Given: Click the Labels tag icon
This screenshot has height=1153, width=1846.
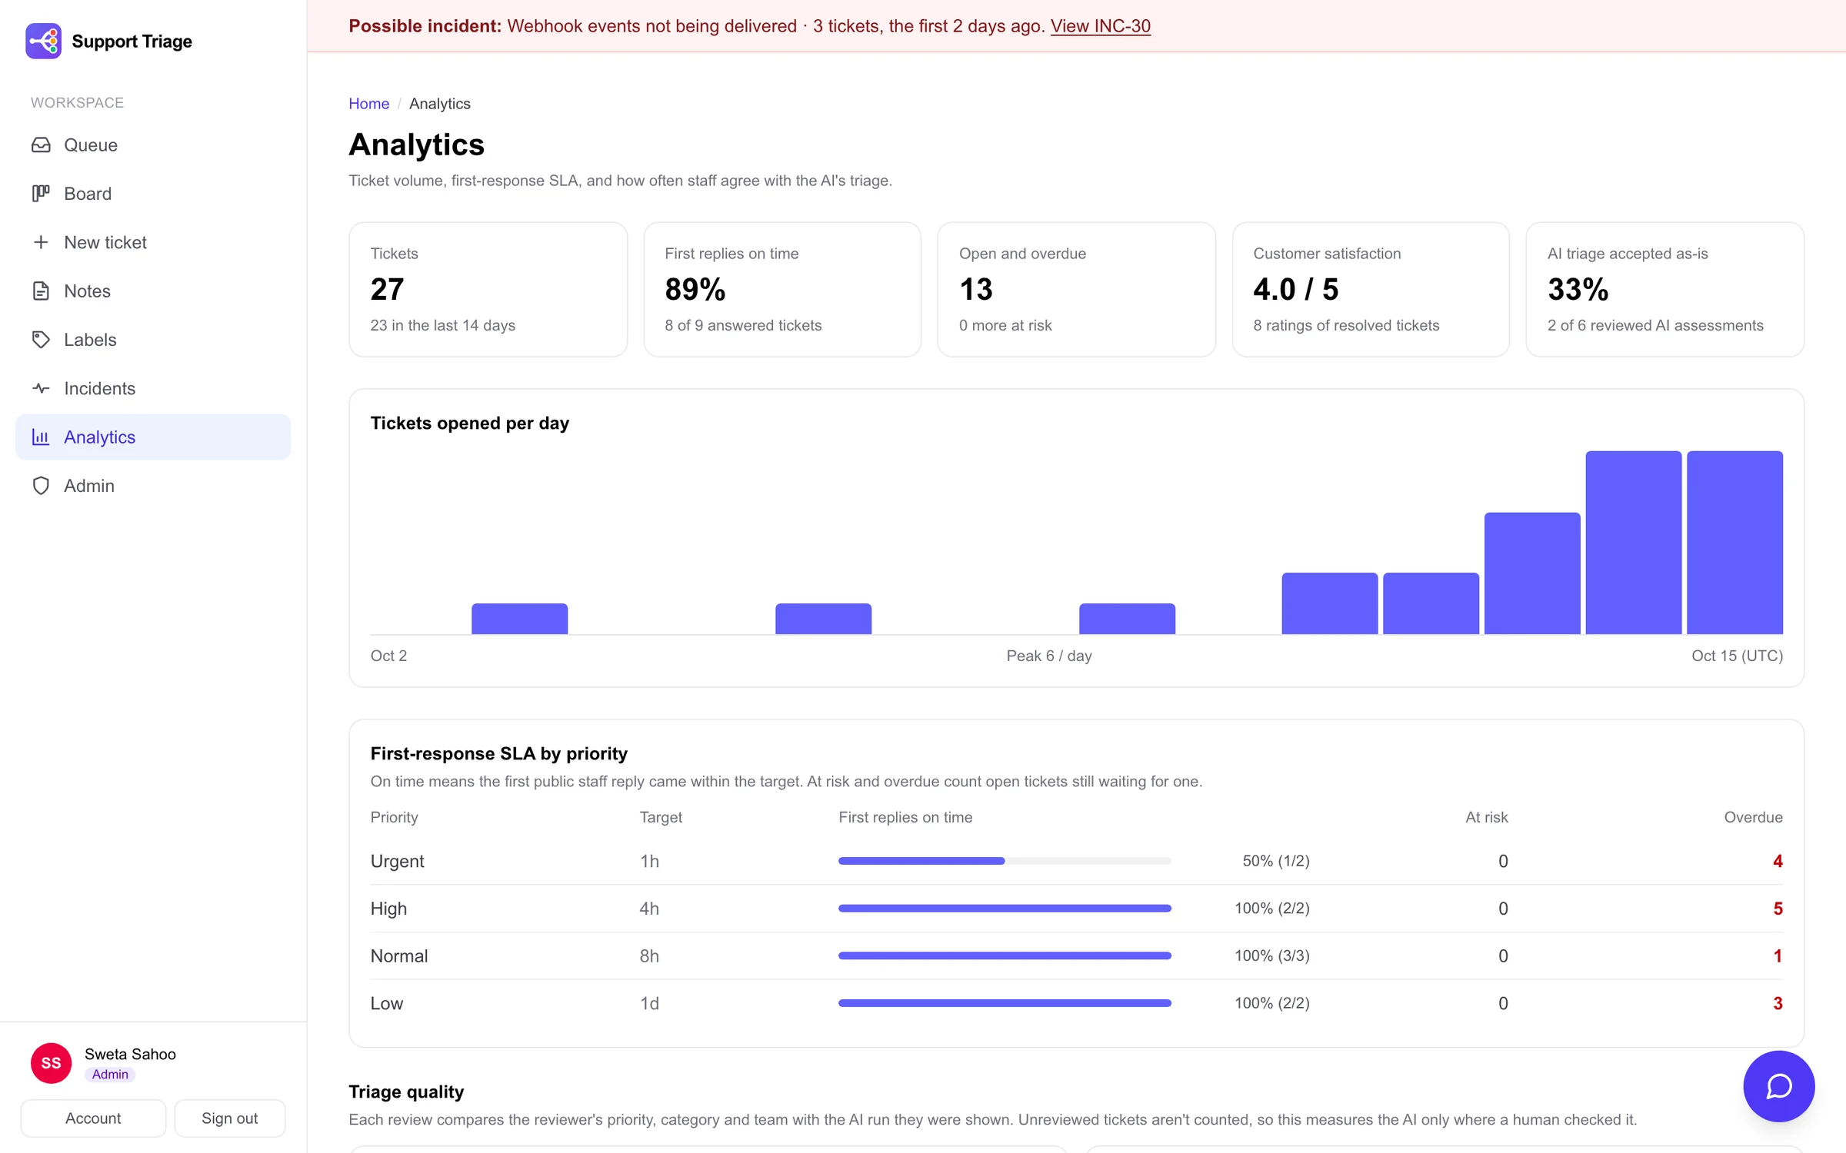Looking at the screenshot, I should [41, 340].
